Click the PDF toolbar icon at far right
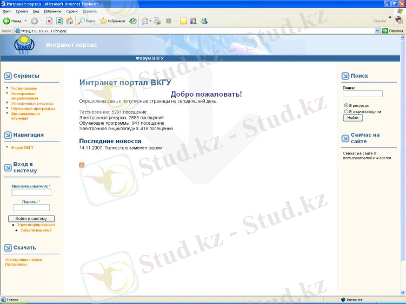Image resolution: width=406 pixels, height=304 pixels. click(399, 20)
